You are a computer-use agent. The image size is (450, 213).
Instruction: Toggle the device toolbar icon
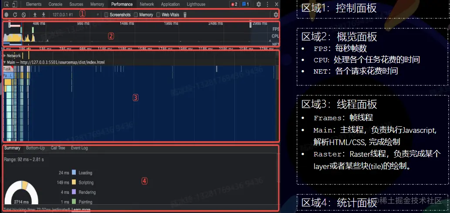pos(15,4)
